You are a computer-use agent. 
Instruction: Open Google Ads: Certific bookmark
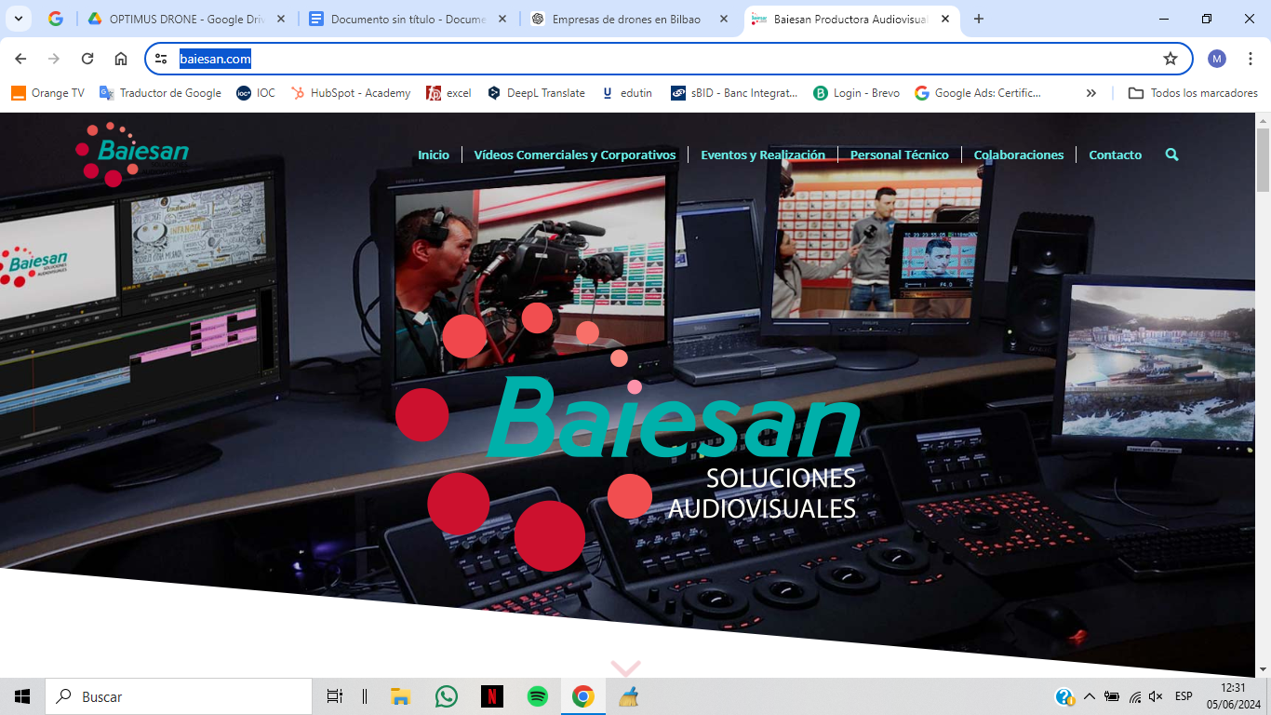[x=978, y=93]
